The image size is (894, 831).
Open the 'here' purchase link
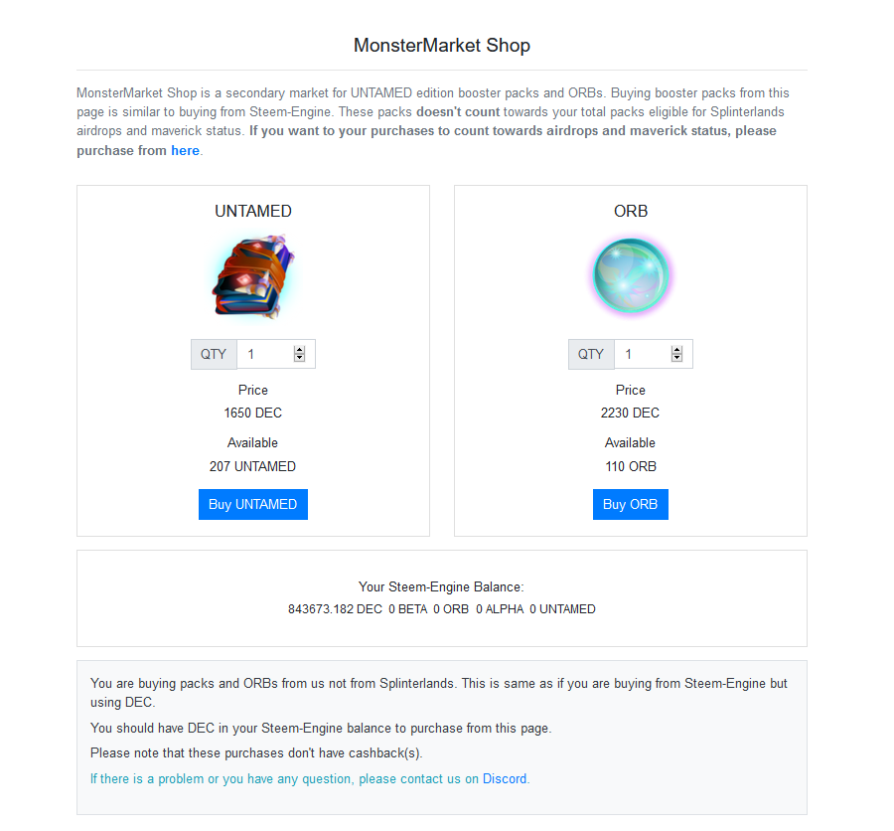pyautogui.click(x=186, y=151)
